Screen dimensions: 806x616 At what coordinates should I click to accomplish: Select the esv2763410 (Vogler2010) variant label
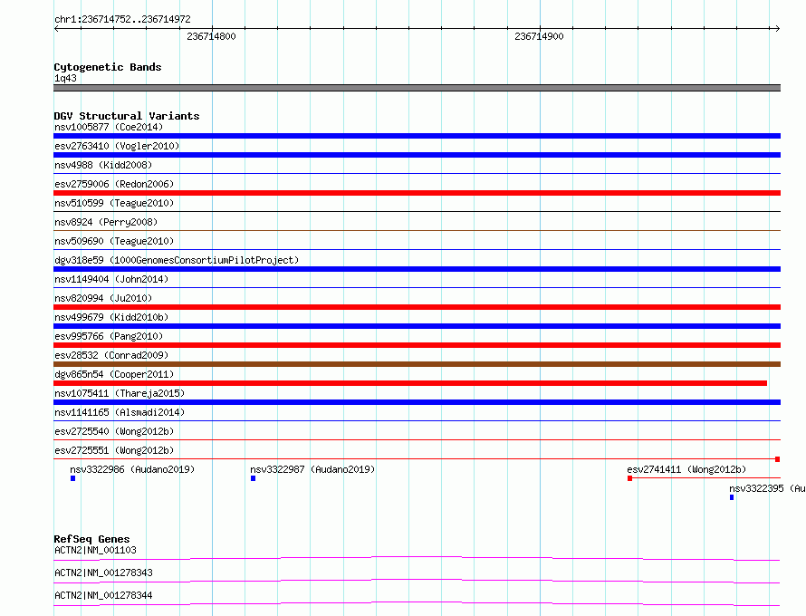[x=117, y=146]
